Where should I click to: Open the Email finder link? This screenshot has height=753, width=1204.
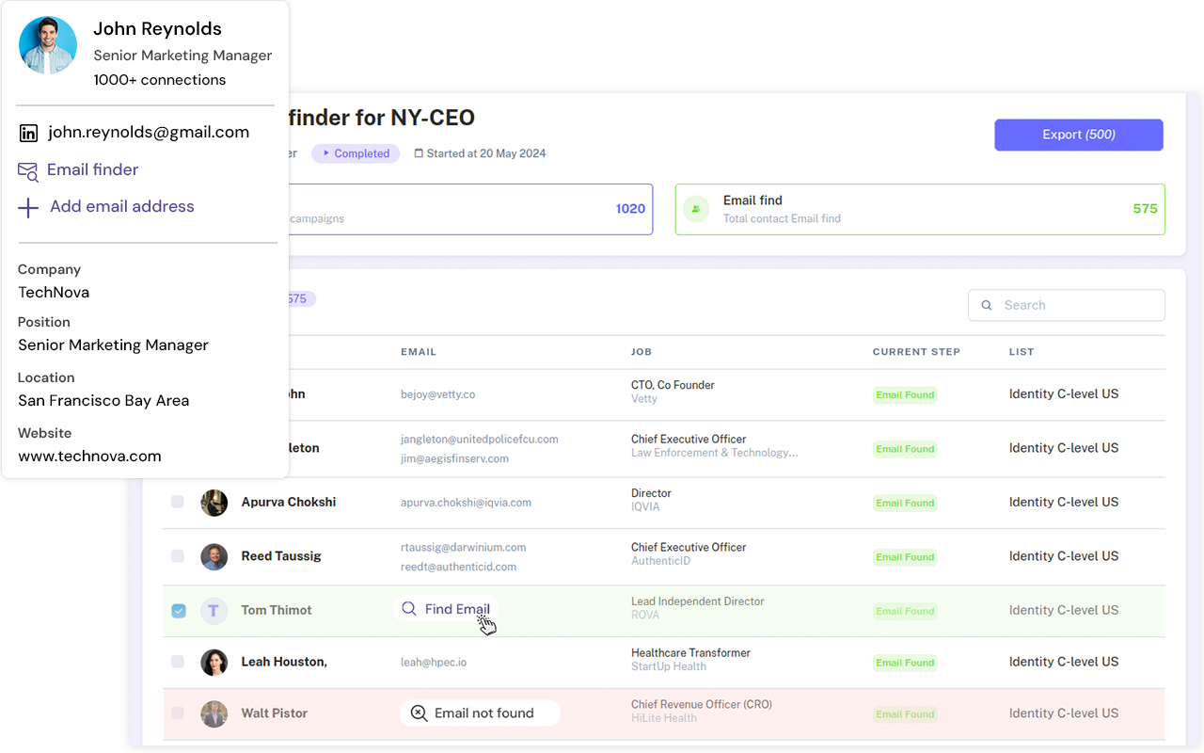[92, 170]
